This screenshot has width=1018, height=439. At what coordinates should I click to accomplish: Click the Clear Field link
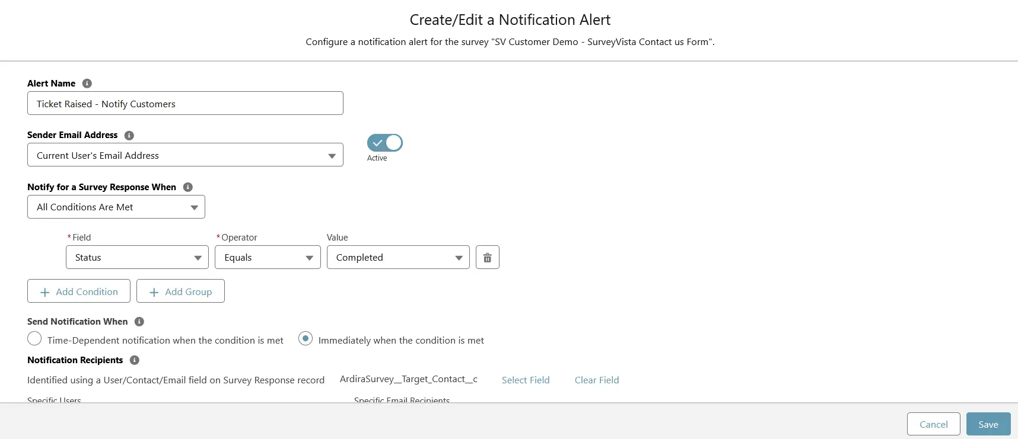(x=597, y=380)
